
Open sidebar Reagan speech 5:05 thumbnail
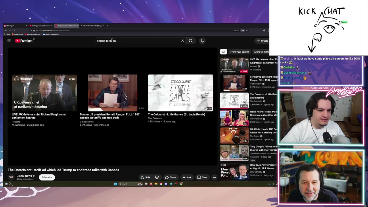[234, 83]
